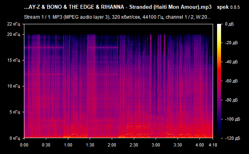Click the '0.8.5' version number

coord(235,7)
